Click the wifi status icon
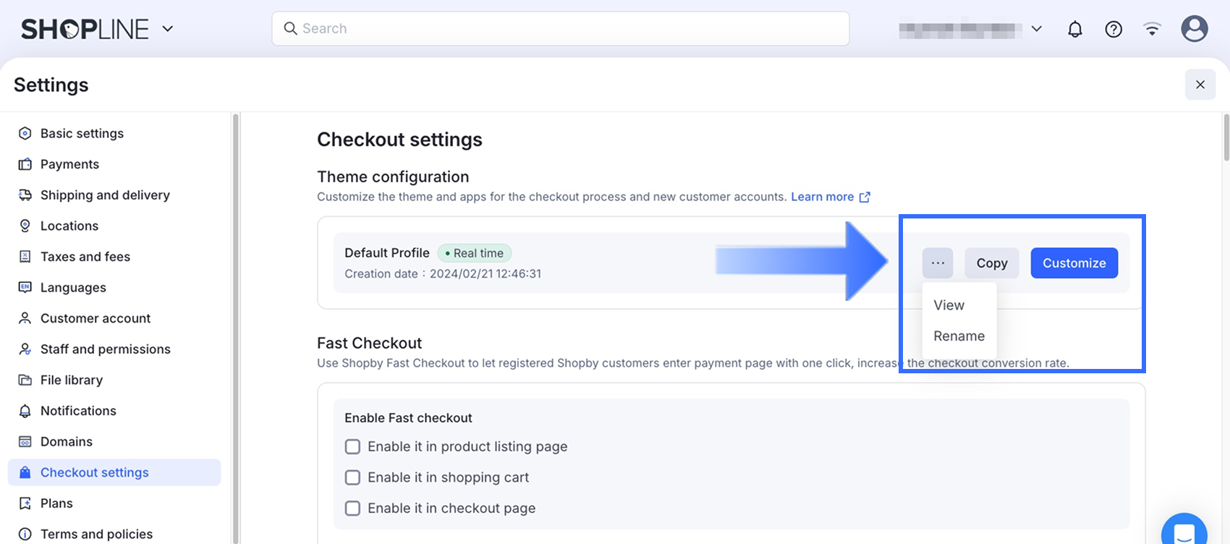This screenshot has width=1230, height=544. [x=1152, y=29]
